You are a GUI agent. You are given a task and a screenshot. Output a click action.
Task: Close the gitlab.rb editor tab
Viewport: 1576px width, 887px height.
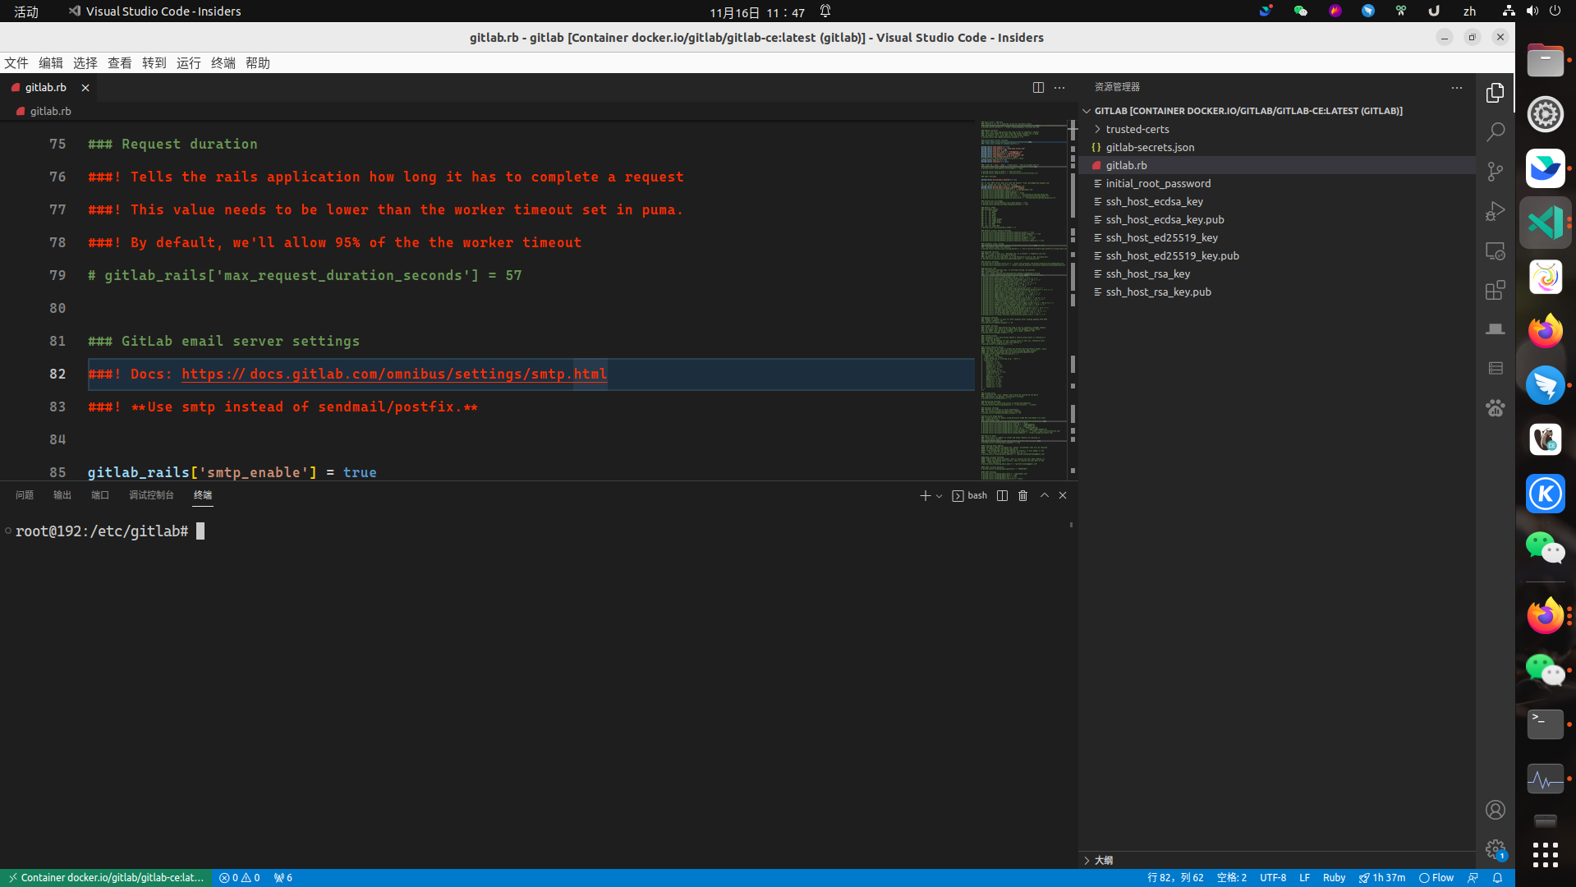click(85, 88)
